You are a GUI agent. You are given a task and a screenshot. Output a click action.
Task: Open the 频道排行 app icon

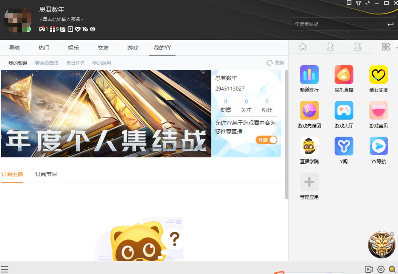[309, 75]
